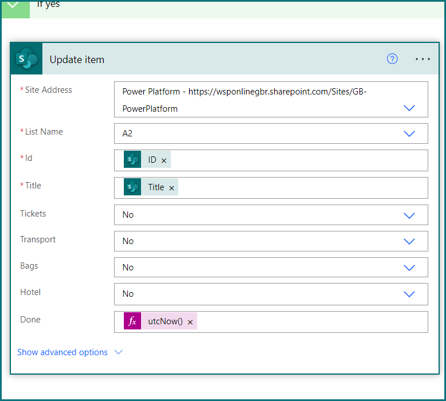This screenshot has height=401, width=446.
Task: Click the Update item title
Action: [77, 60]
